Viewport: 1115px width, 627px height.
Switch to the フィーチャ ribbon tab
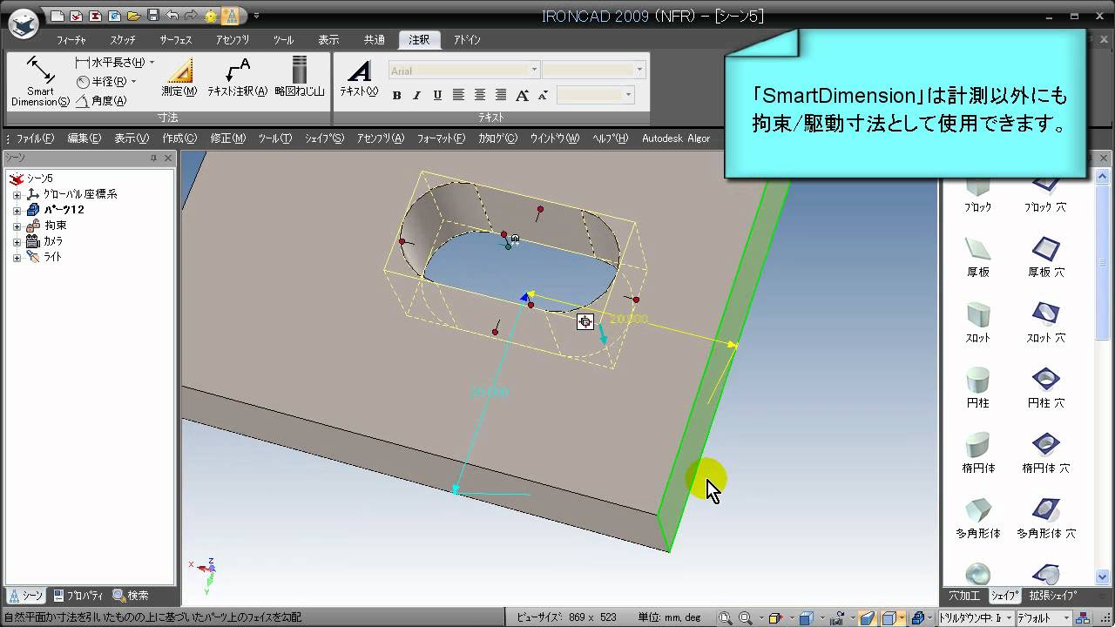pos(71,40)
